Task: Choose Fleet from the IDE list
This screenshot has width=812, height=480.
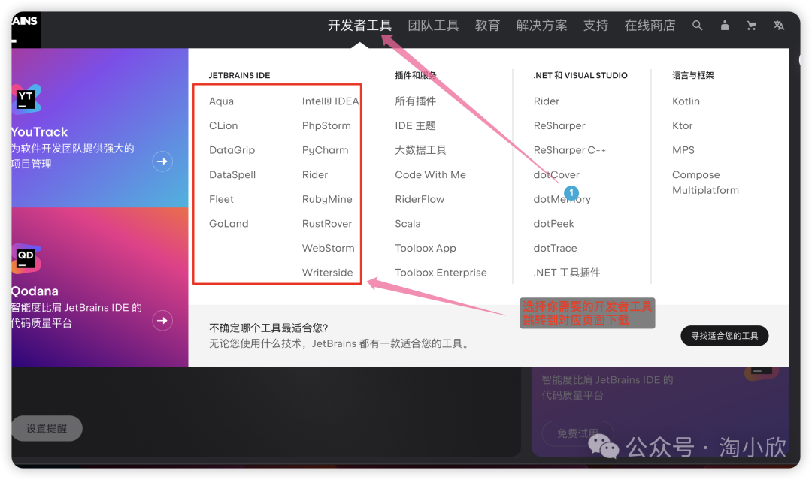Action: (221, 199)
